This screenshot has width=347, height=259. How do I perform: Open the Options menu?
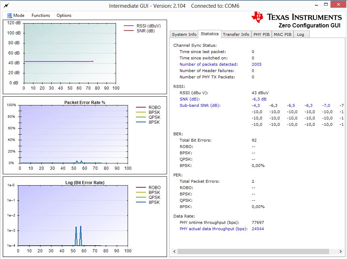64,15
